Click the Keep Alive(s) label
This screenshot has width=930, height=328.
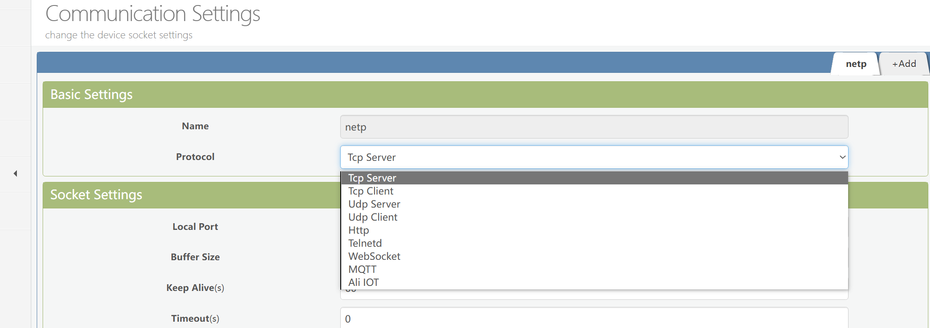195,288
